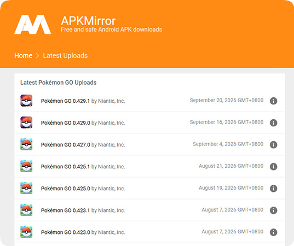Show info for Pokémon GO 0.427.0
294x246 pixels.
[x=273, y=145]
